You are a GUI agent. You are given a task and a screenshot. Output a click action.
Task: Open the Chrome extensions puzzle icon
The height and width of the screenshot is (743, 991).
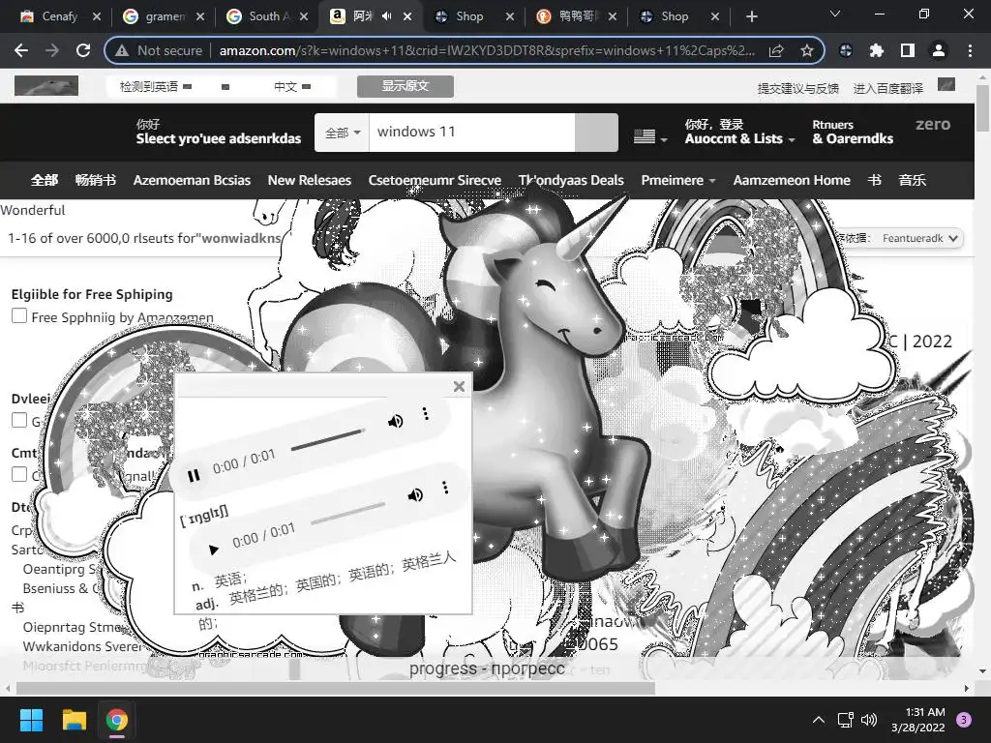tap(876, 50)
